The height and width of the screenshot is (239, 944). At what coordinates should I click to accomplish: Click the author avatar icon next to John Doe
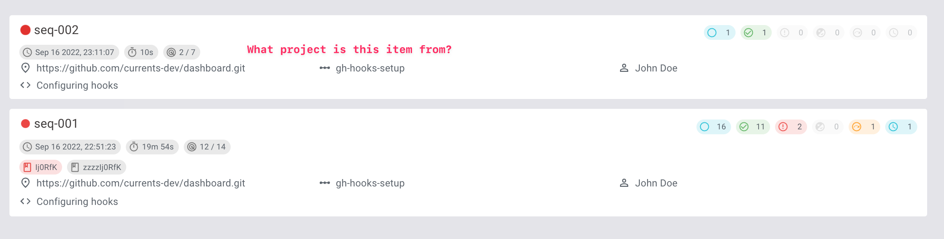[x=624, y=68]
